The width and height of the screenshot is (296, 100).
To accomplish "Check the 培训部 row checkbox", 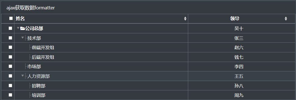I will point(10,95).
